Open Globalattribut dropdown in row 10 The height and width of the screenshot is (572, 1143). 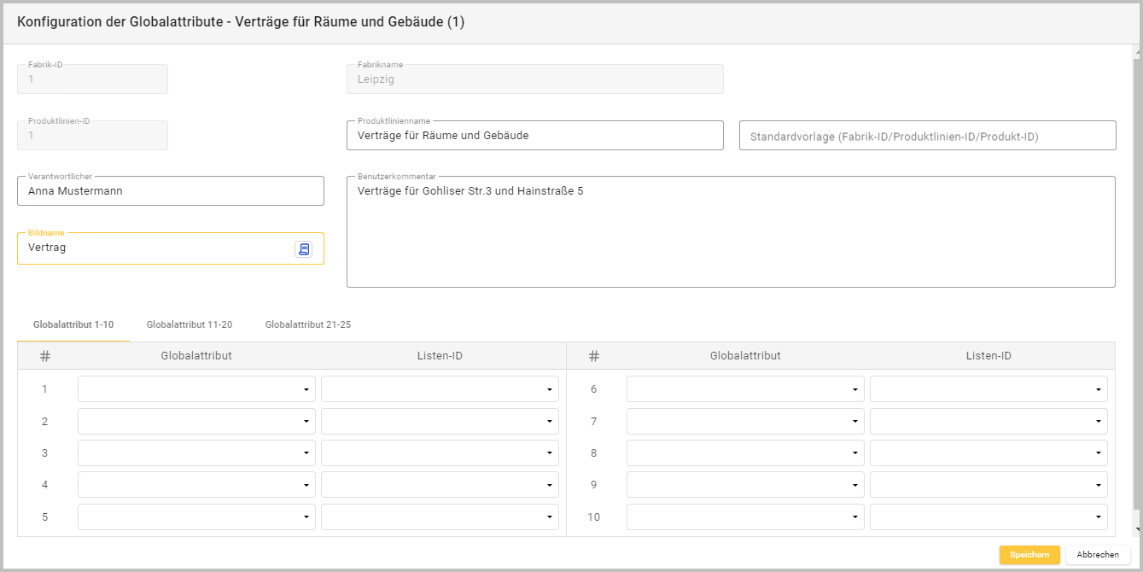745,517
